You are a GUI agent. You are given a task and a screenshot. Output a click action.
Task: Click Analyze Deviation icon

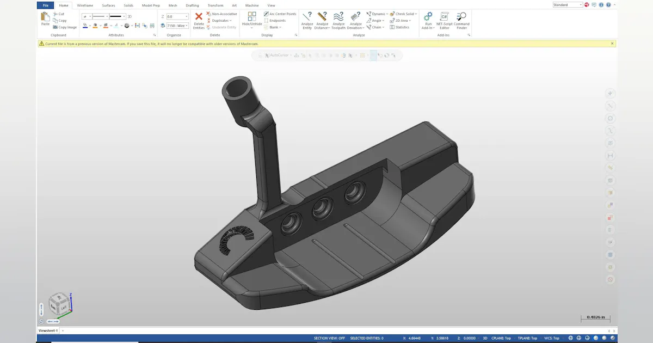click(355, 16)
